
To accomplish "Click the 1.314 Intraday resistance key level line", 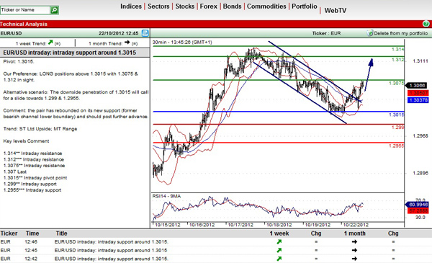I will [x=33, y=153].
